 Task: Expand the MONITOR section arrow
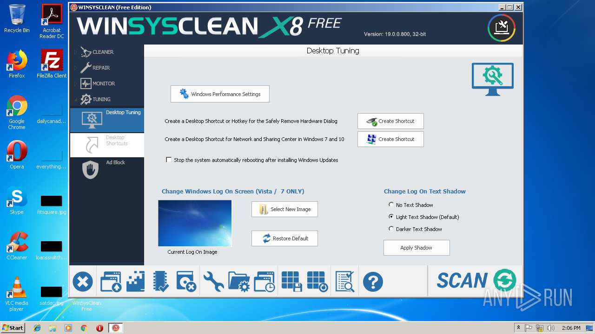click(76, 83)
